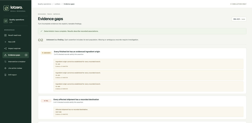The image size is (252, 123).
Task: Click the FG-404 ingredient origin finding
Action: click(148, 86)
